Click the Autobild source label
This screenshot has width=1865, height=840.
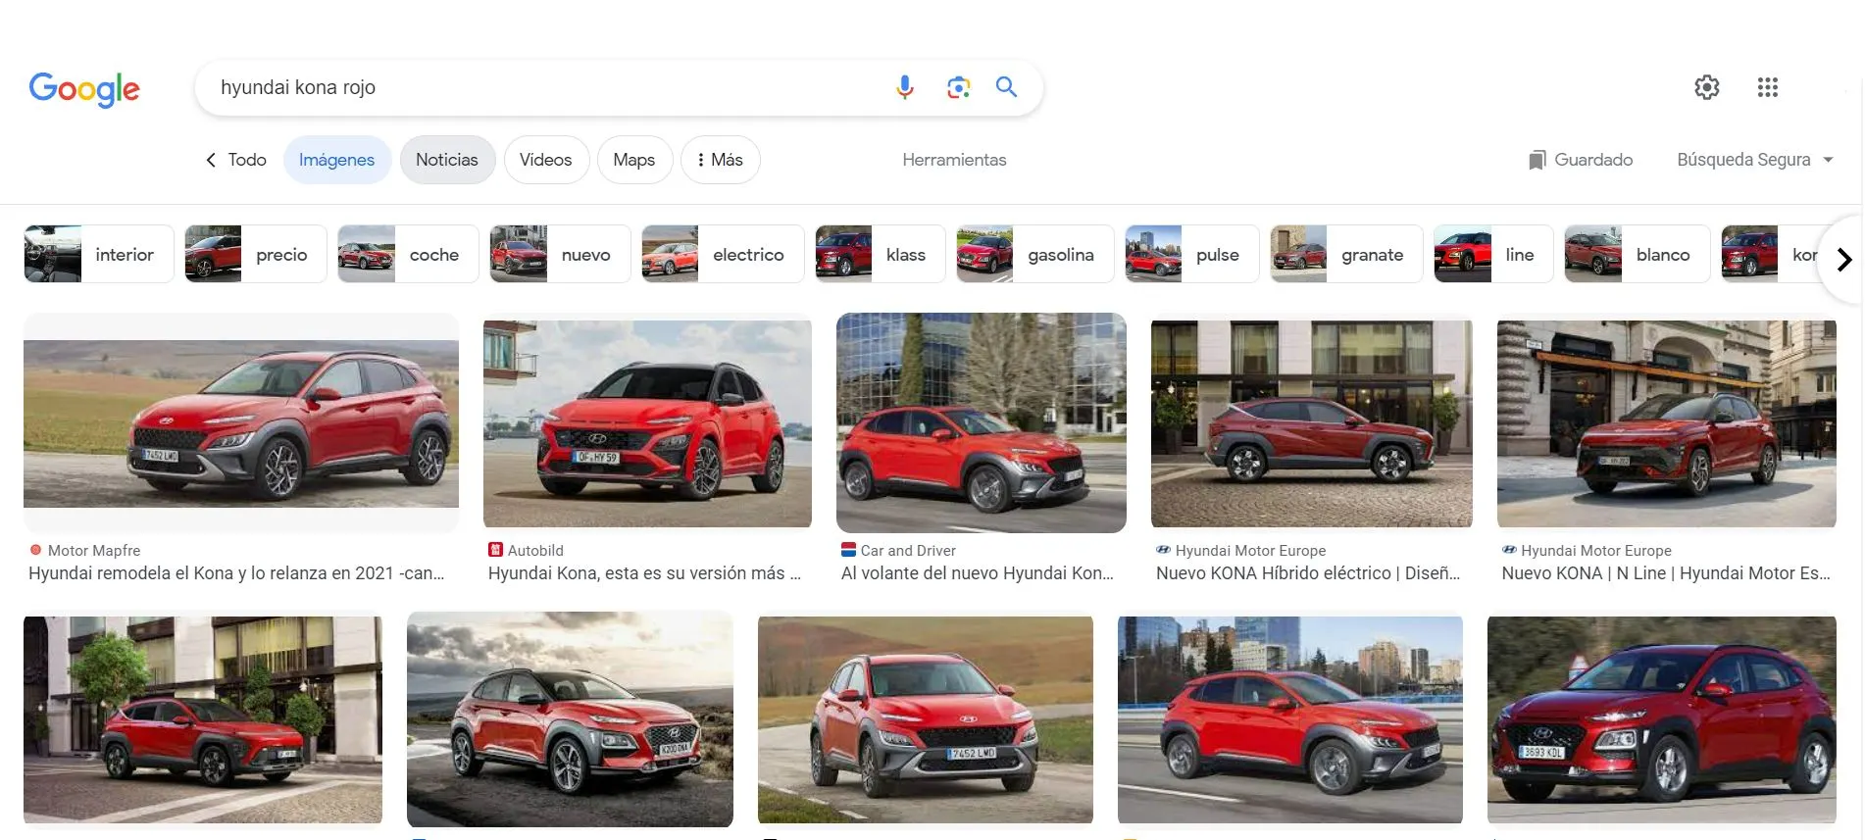[535, 551]
